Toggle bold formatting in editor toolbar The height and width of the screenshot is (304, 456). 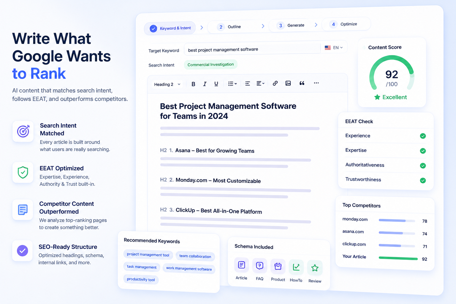point(193,84)
